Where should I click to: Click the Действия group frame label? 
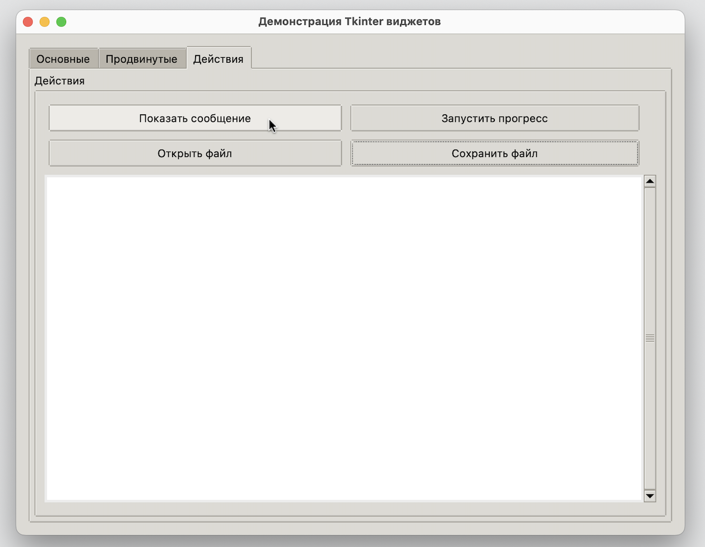click(59, 81)
